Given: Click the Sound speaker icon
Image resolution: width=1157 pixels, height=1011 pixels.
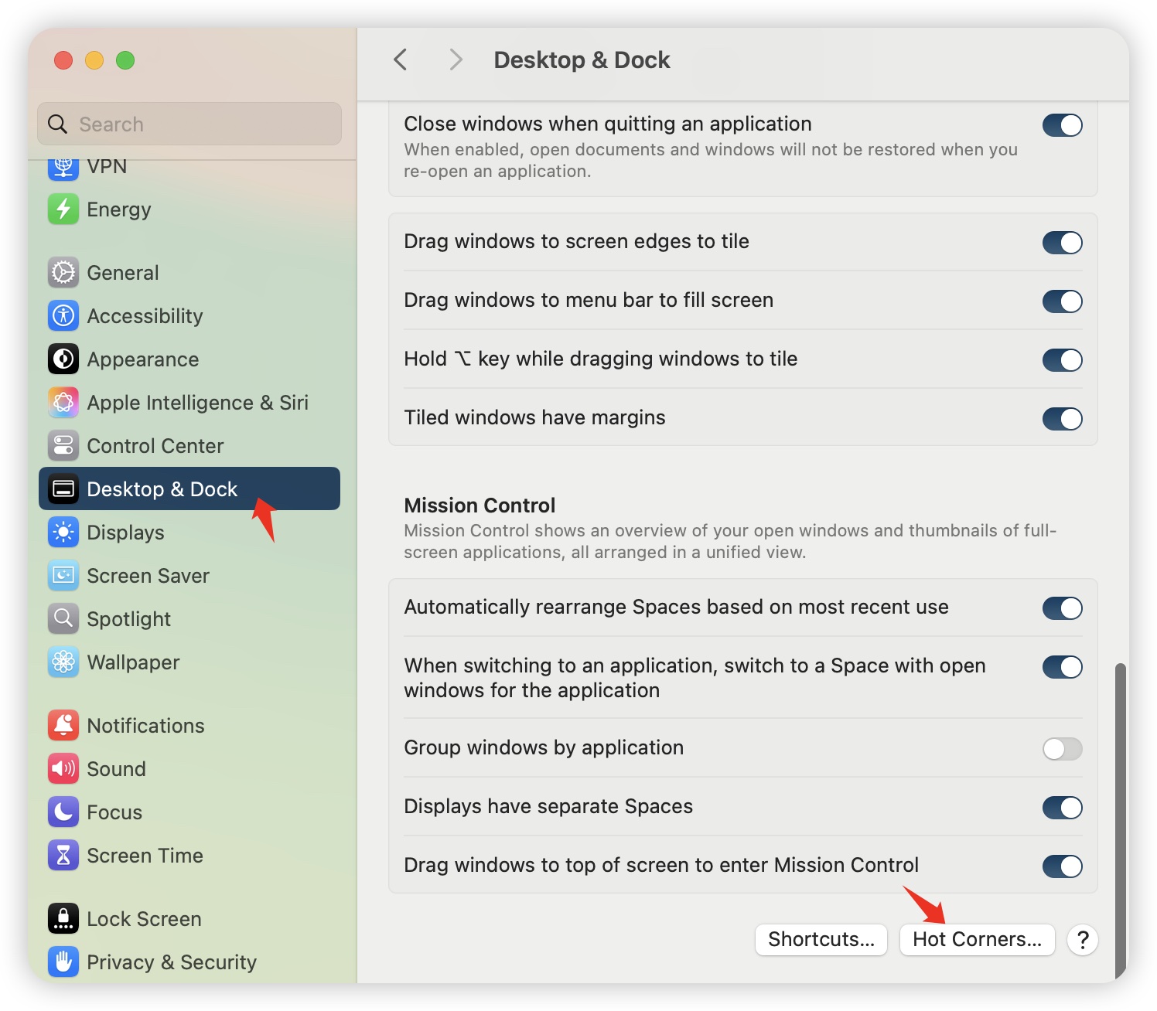Looking at the screenshot, I should pos(63,769).
